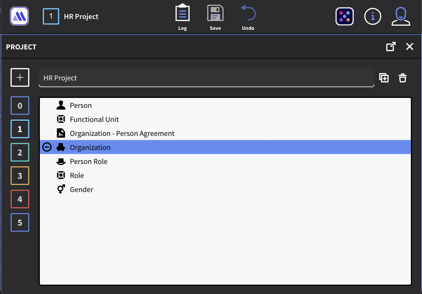Delete project with trash icon
This screenshot has width=422, height=294.
tap(402, 78)
